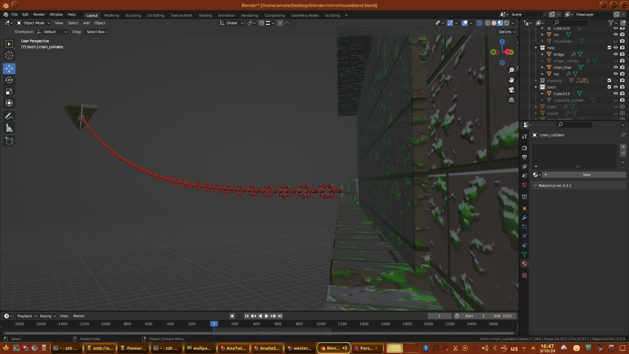Click the New material button
Viewport: 629px width, 354px height.
(586, 175)
